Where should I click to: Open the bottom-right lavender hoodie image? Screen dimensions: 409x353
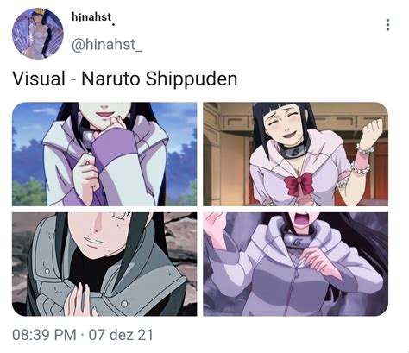pyautogui.click(x=296, y=264)
